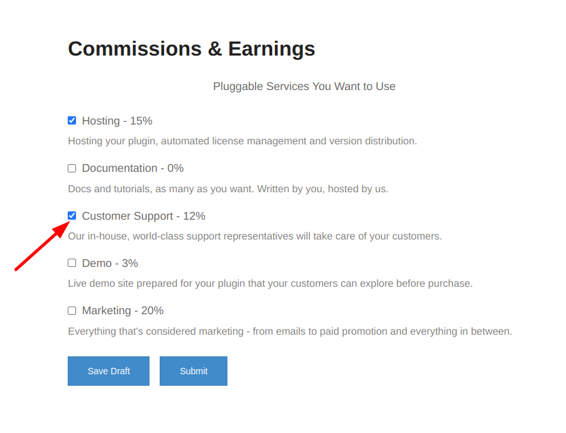This screenshot has height=433, width=566.
Task: Untick the Customer Support checkbox
Action: [x=72, y=216]
